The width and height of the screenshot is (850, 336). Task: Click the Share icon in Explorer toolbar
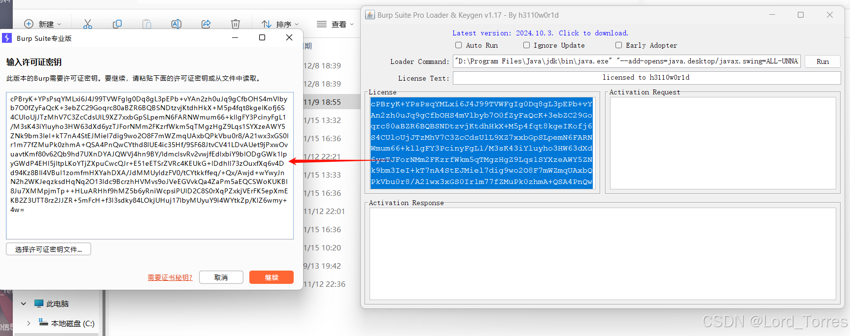206,24
